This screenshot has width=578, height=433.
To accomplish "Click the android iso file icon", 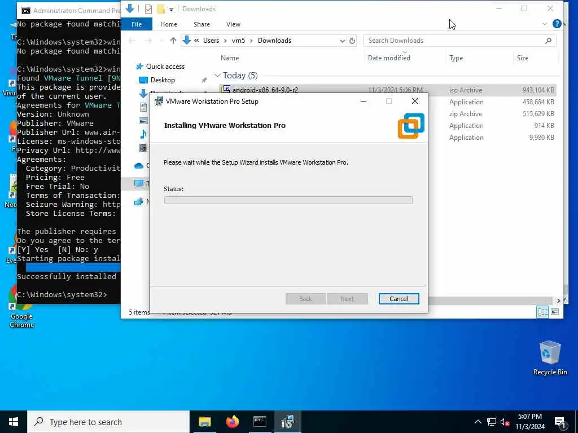I will [x=226, y=89].
